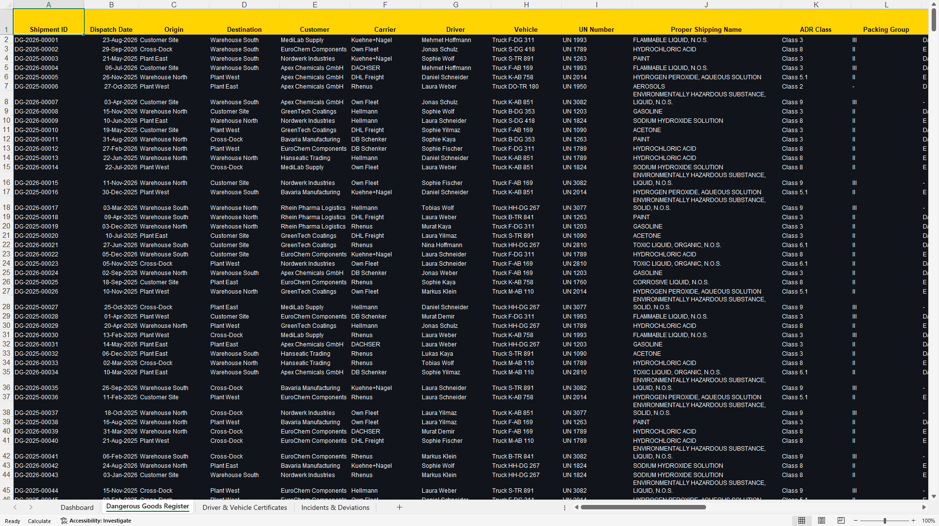
Task: Switch to Page Layout view icon
Action: pyautogui.click(x=822, y=521)
